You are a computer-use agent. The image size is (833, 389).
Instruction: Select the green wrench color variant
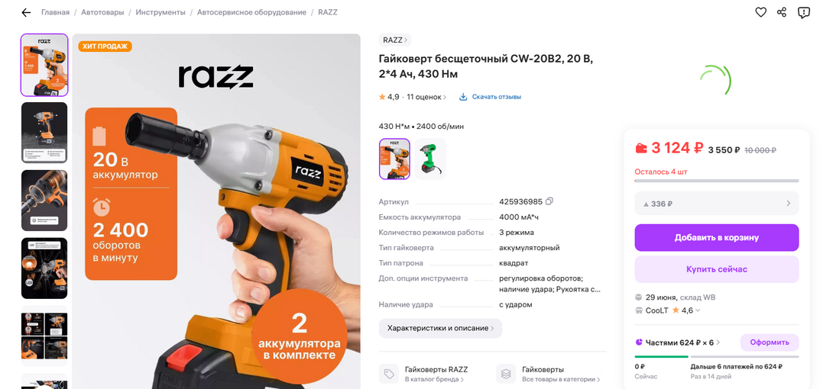point(429,159)
